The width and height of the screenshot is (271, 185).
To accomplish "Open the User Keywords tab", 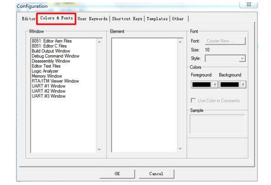I will pyautogui.click(x=92, y=18).
